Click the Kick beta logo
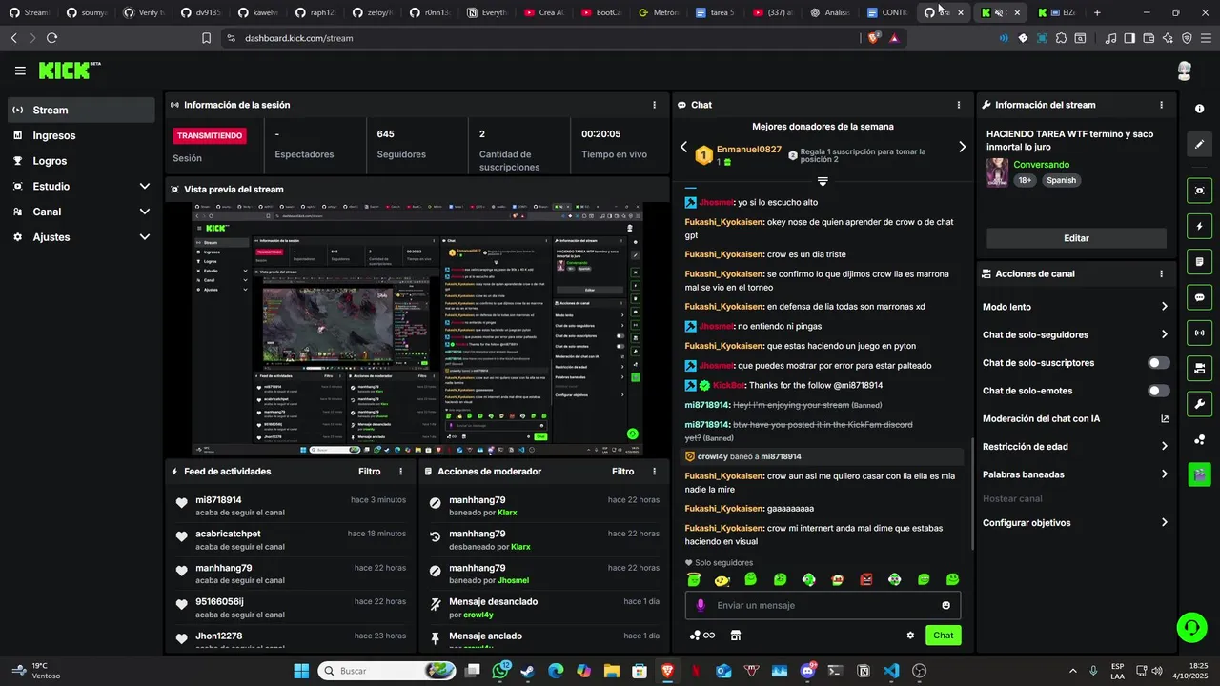Image resolution: width=1220 pixels, height=686 pixels. (70, 71)
